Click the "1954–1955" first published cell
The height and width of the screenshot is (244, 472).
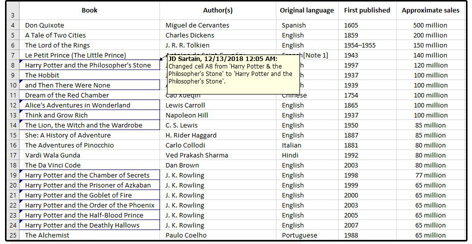tap(360, 45)
